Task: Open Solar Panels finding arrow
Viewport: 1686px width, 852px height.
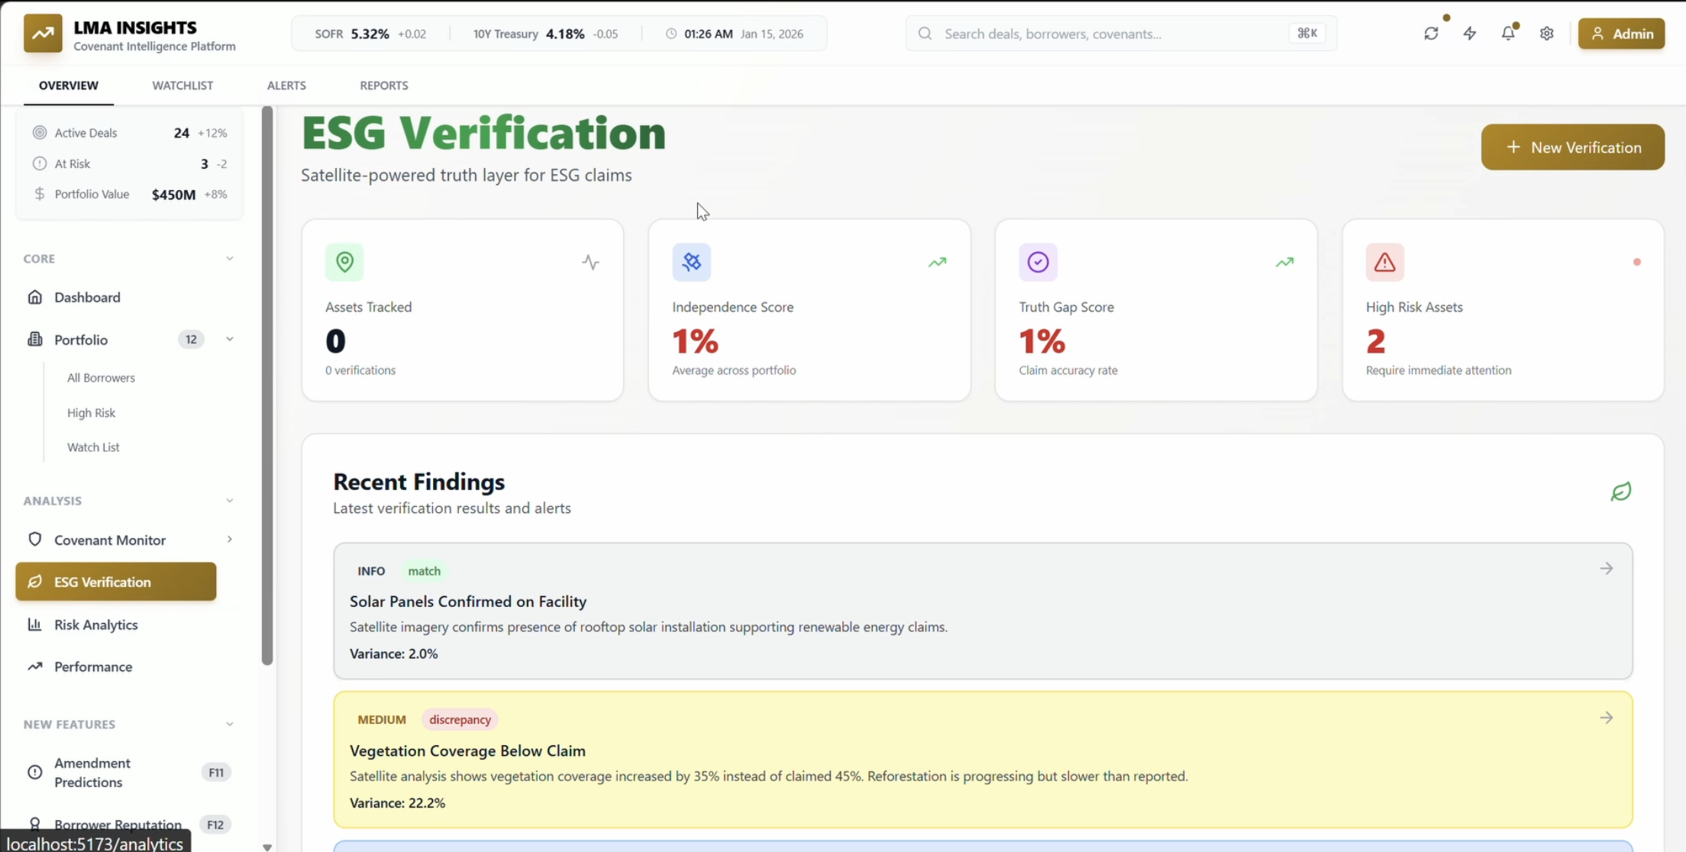Action: (1607, 569)
